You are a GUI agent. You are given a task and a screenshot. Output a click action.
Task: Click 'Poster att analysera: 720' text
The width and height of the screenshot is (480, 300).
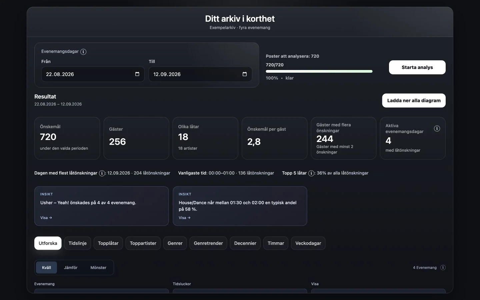tap(292, 56)
